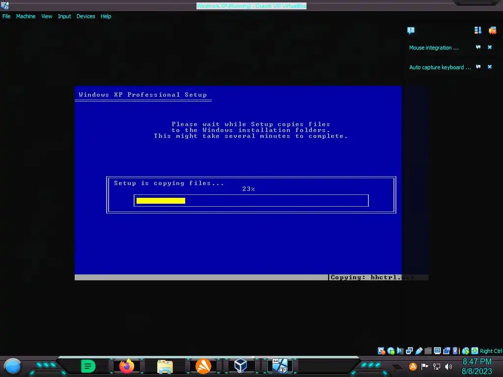
Task: Open the Devices menu
Action: point(85,16)
